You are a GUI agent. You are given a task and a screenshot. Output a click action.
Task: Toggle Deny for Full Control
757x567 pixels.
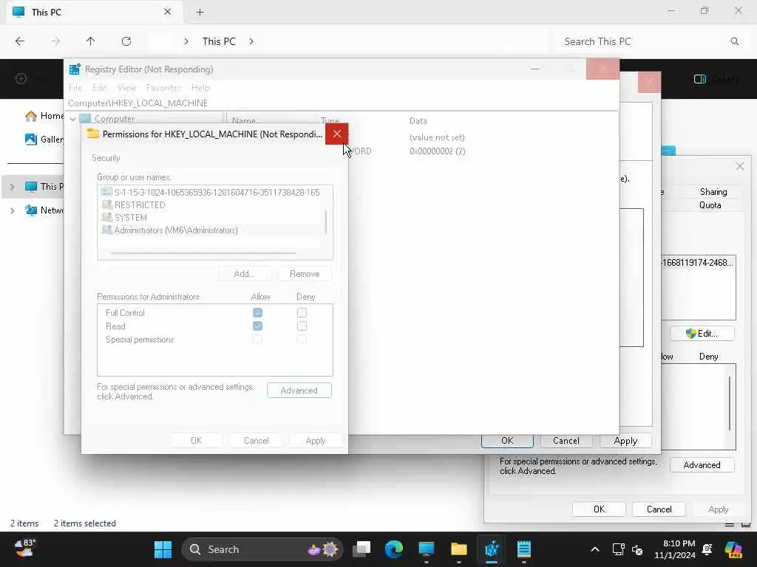[302, 312]
